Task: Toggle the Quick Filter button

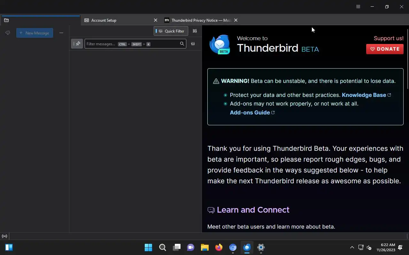Action: pyautogui.click(x=171, y=31)
